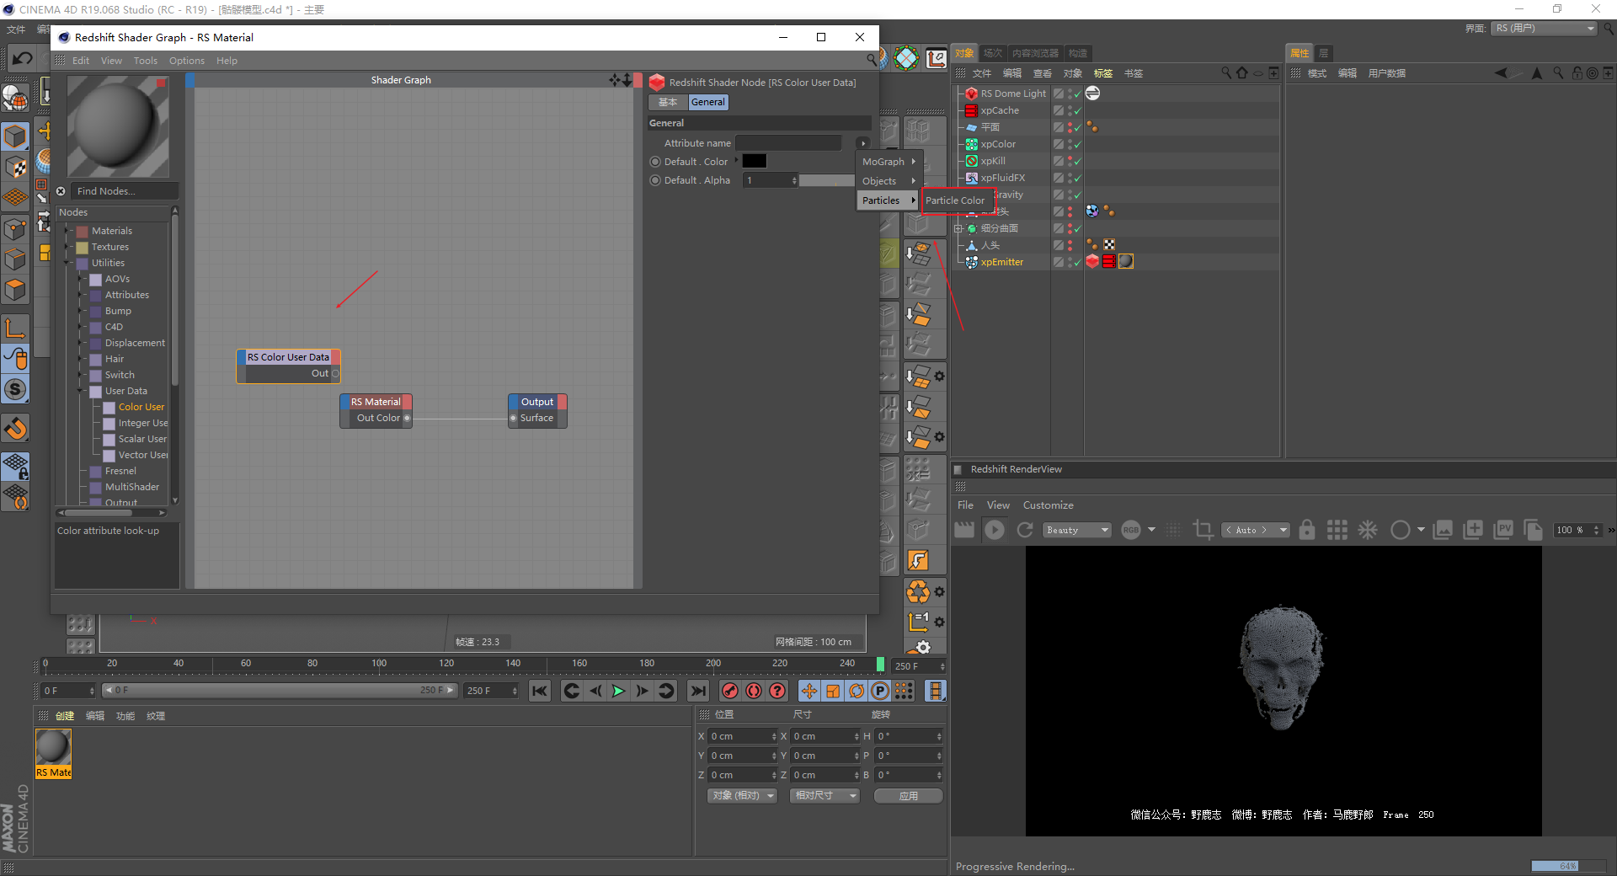Enable the crop region tool in RenderView

(1203, 530)
